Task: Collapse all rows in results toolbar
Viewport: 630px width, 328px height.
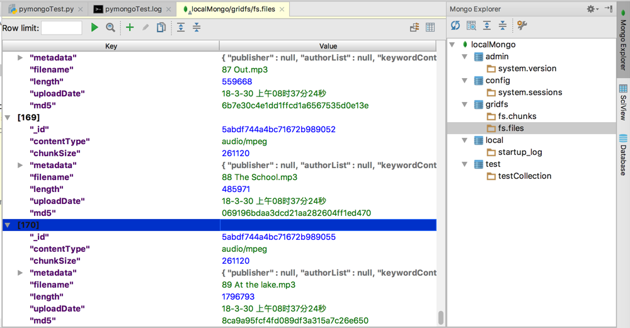Action: coord(197,27)
